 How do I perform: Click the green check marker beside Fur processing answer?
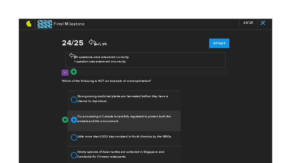pyautogui.click(x=65, y=120)
